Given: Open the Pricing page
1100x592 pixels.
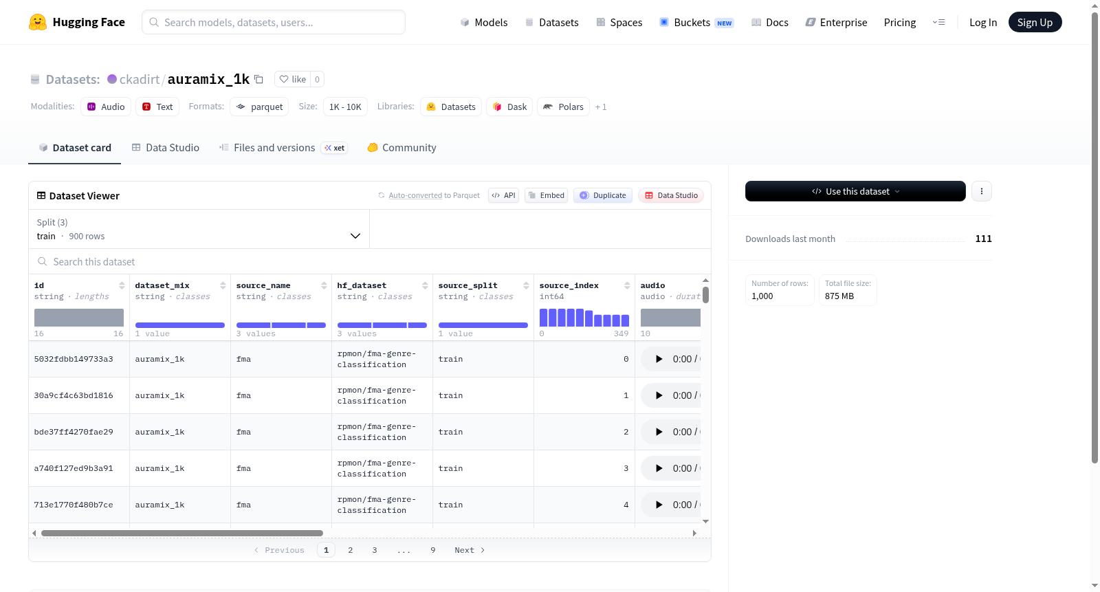Looking at the screenshot, I should (900, 23).
